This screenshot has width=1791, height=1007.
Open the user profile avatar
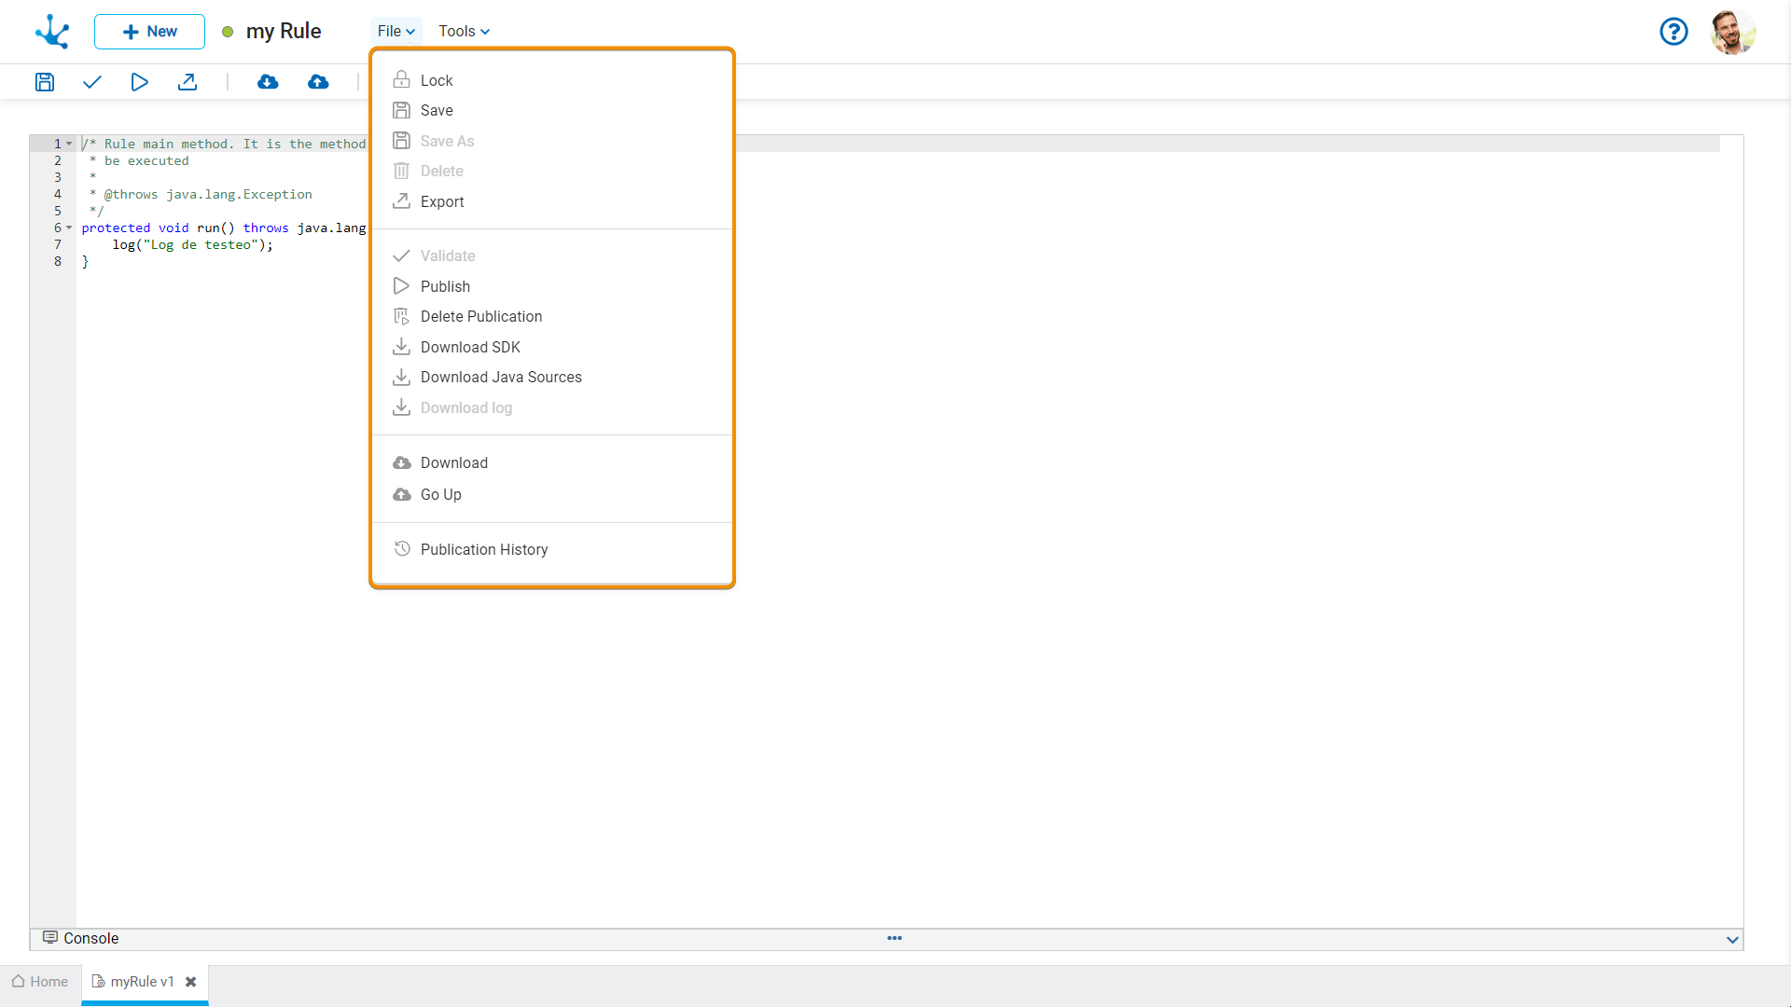1733,32
